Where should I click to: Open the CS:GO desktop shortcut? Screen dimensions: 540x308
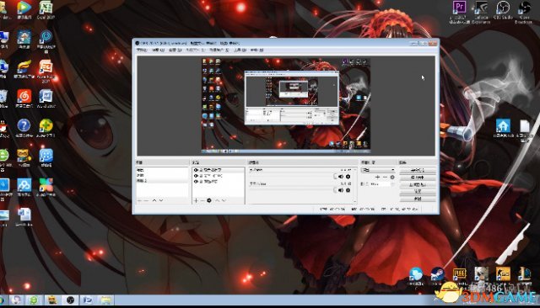(x=503, y=276)
